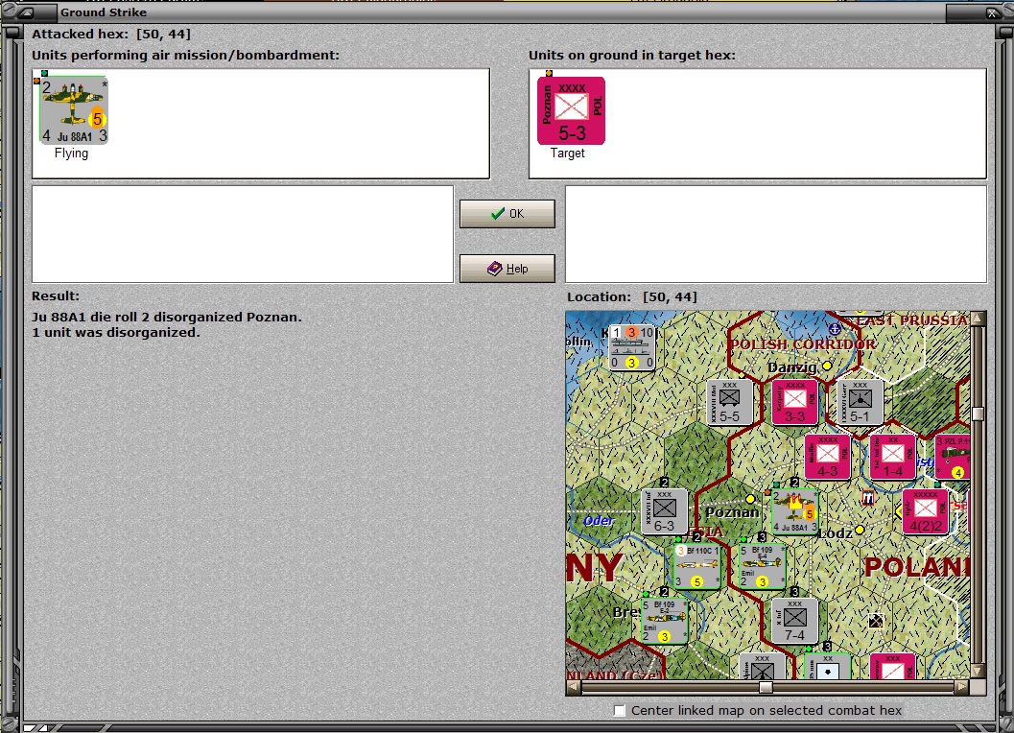
Task: Select the Bf 110C fighter counter on map
Action: [x=697, y=567]
